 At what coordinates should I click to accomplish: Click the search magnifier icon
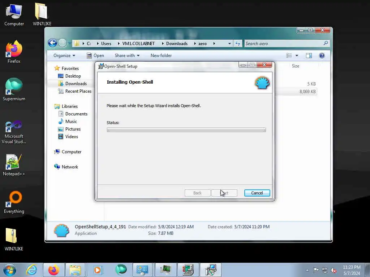326,43
